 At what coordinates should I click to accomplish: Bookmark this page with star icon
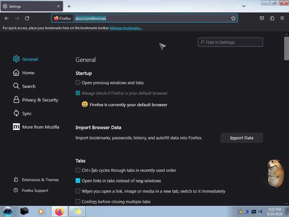(233, 18)
